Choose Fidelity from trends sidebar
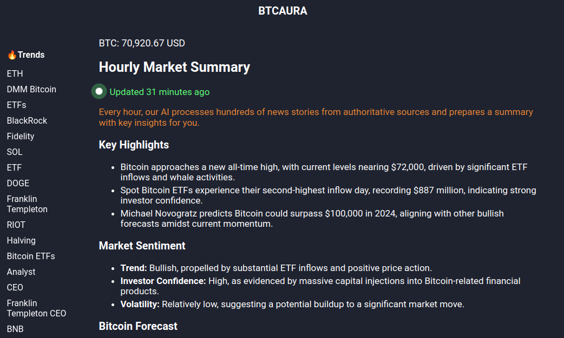The image size is (564, 338). click(21, 137)
